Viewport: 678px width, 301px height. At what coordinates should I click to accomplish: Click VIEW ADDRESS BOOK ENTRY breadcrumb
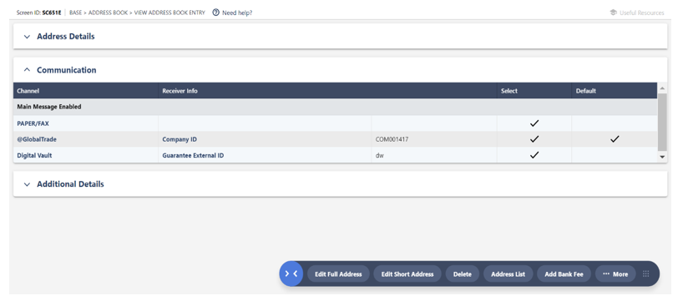tap(169, 13)
